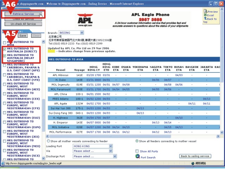Screen dimensions: 225x169
Task: Check Europe, West Mediterranean (SCX) service
Action: (5, 151)
